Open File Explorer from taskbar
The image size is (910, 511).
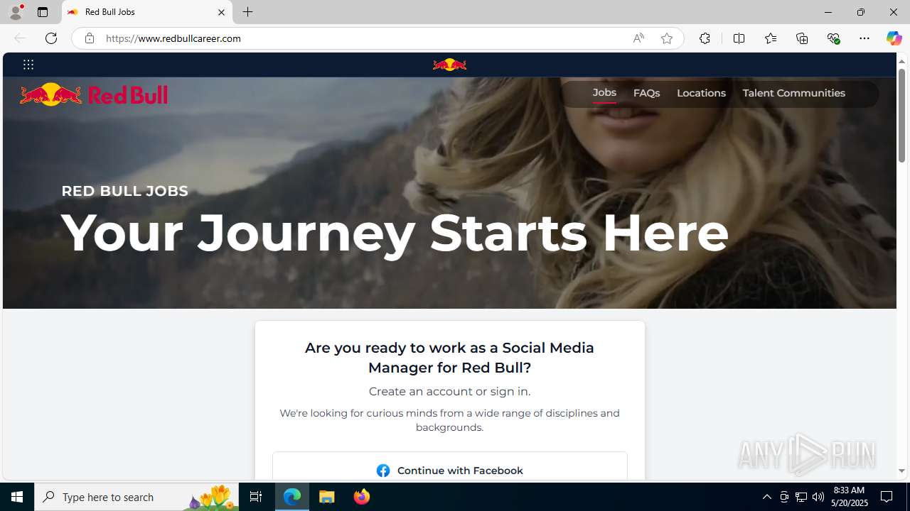[x=327, y=497]
